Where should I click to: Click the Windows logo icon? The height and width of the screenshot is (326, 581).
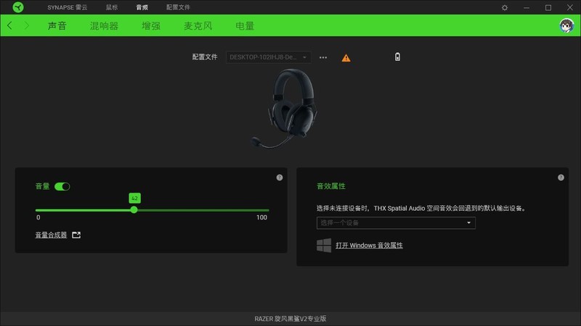click(324, 245)
